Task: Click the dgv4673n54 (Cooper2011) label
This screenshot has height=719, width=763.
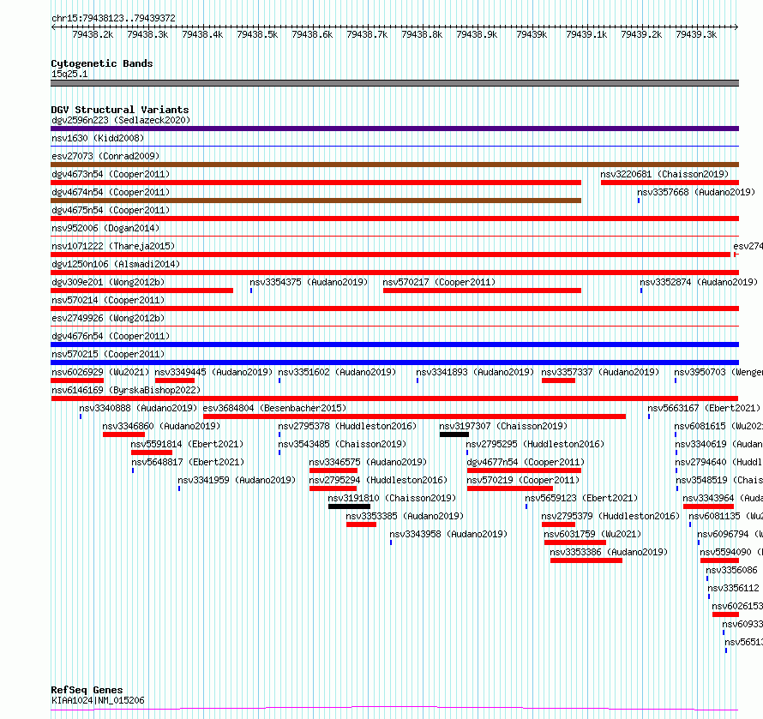Action: coord(111,174)
